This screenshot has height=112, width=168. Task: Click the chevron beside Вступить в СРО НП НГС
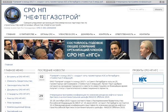[x=5, y=77]
